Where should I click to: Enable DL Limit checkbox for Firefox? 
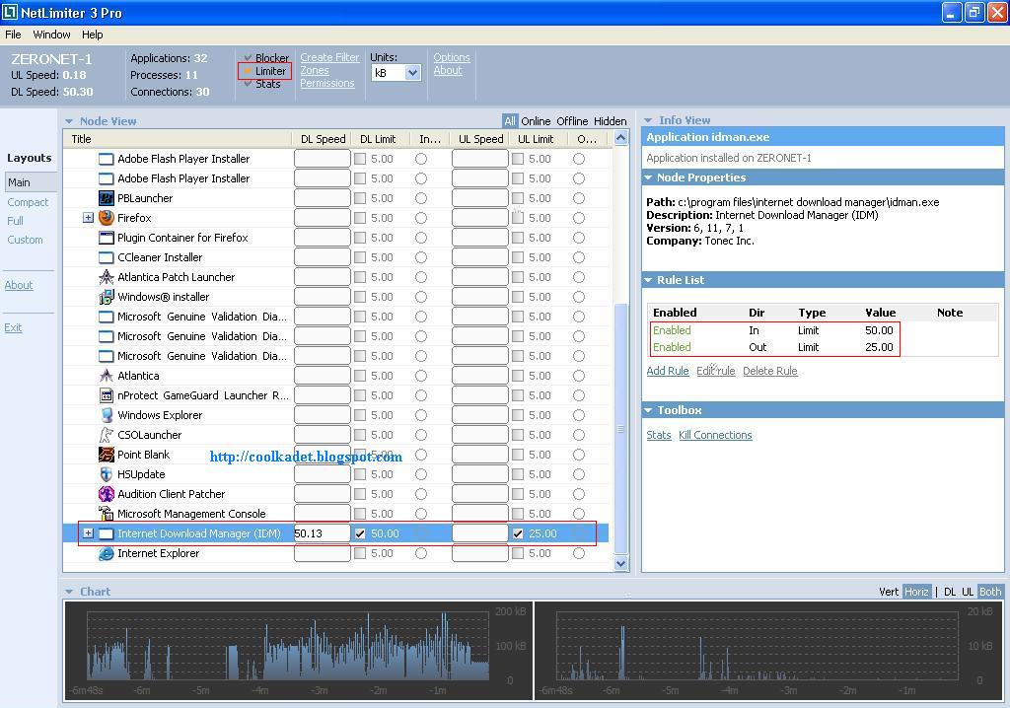[360, 218]
